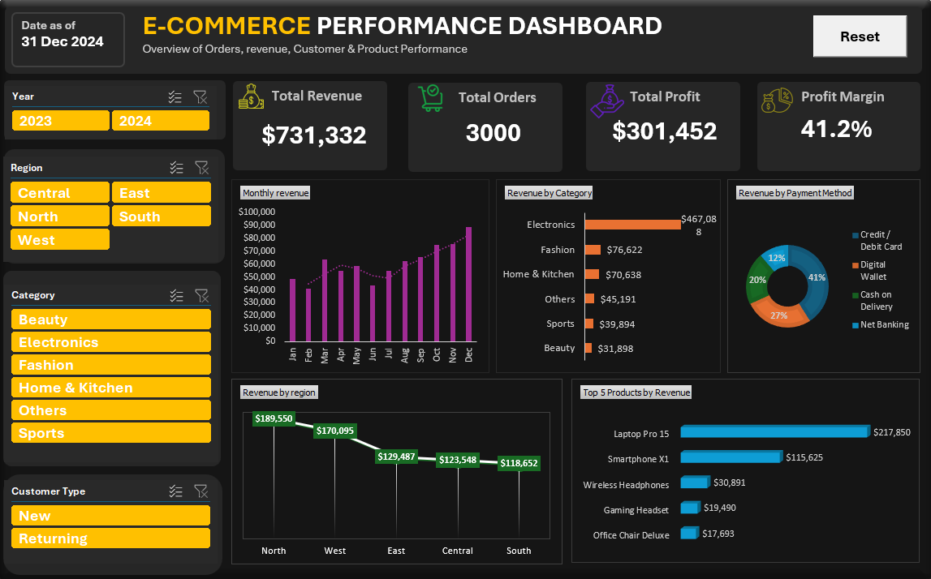Filter region to North
The width and height of the screenshot is (931, 579).
(60, 216)
